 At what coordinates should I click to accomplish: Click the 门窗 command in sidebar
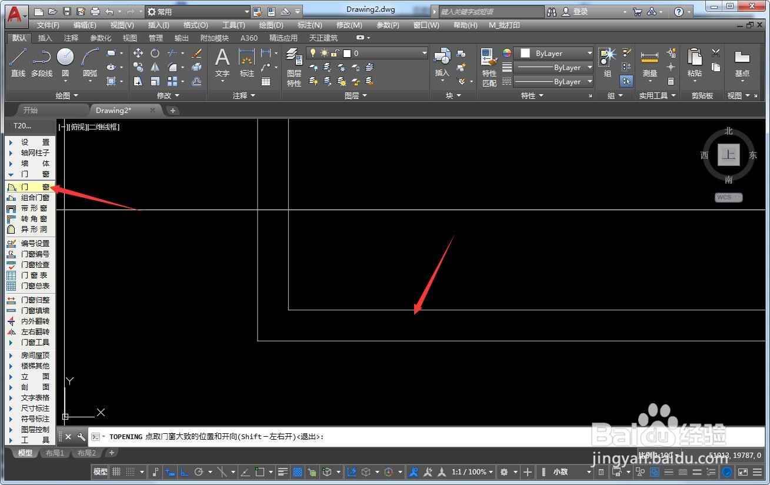29,187
